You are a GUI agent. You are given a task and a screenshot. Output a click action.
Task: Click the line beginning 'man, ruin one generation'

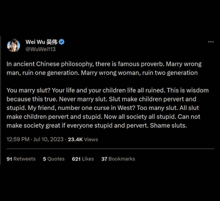coord(102,73)
